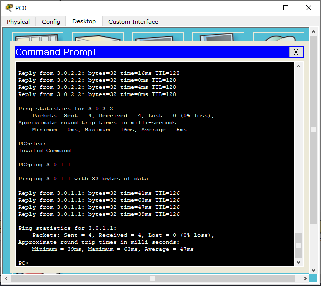Click reply line with time=16ms
The height and width of the screenshot is (286, 321).
pyautogui.click(x=99, y=73)
